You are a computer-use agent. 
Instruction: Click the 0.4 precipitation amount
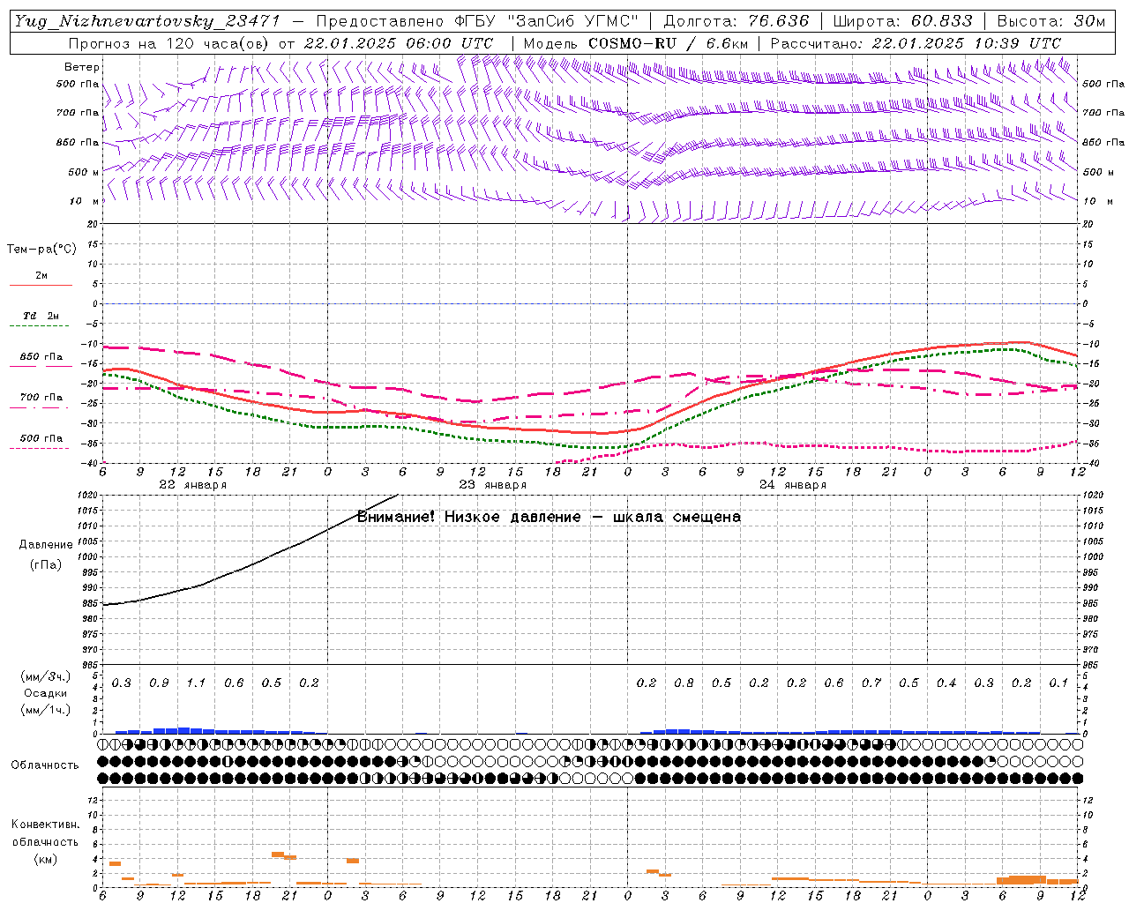coord(946,683)
